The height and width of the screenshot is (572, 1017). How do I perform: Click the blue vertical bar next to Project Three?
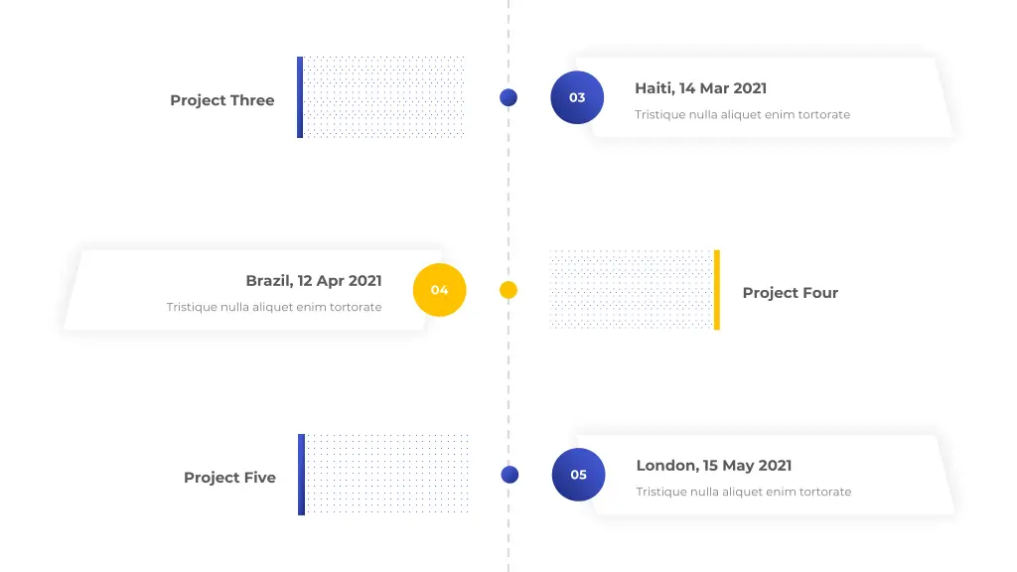300,97
